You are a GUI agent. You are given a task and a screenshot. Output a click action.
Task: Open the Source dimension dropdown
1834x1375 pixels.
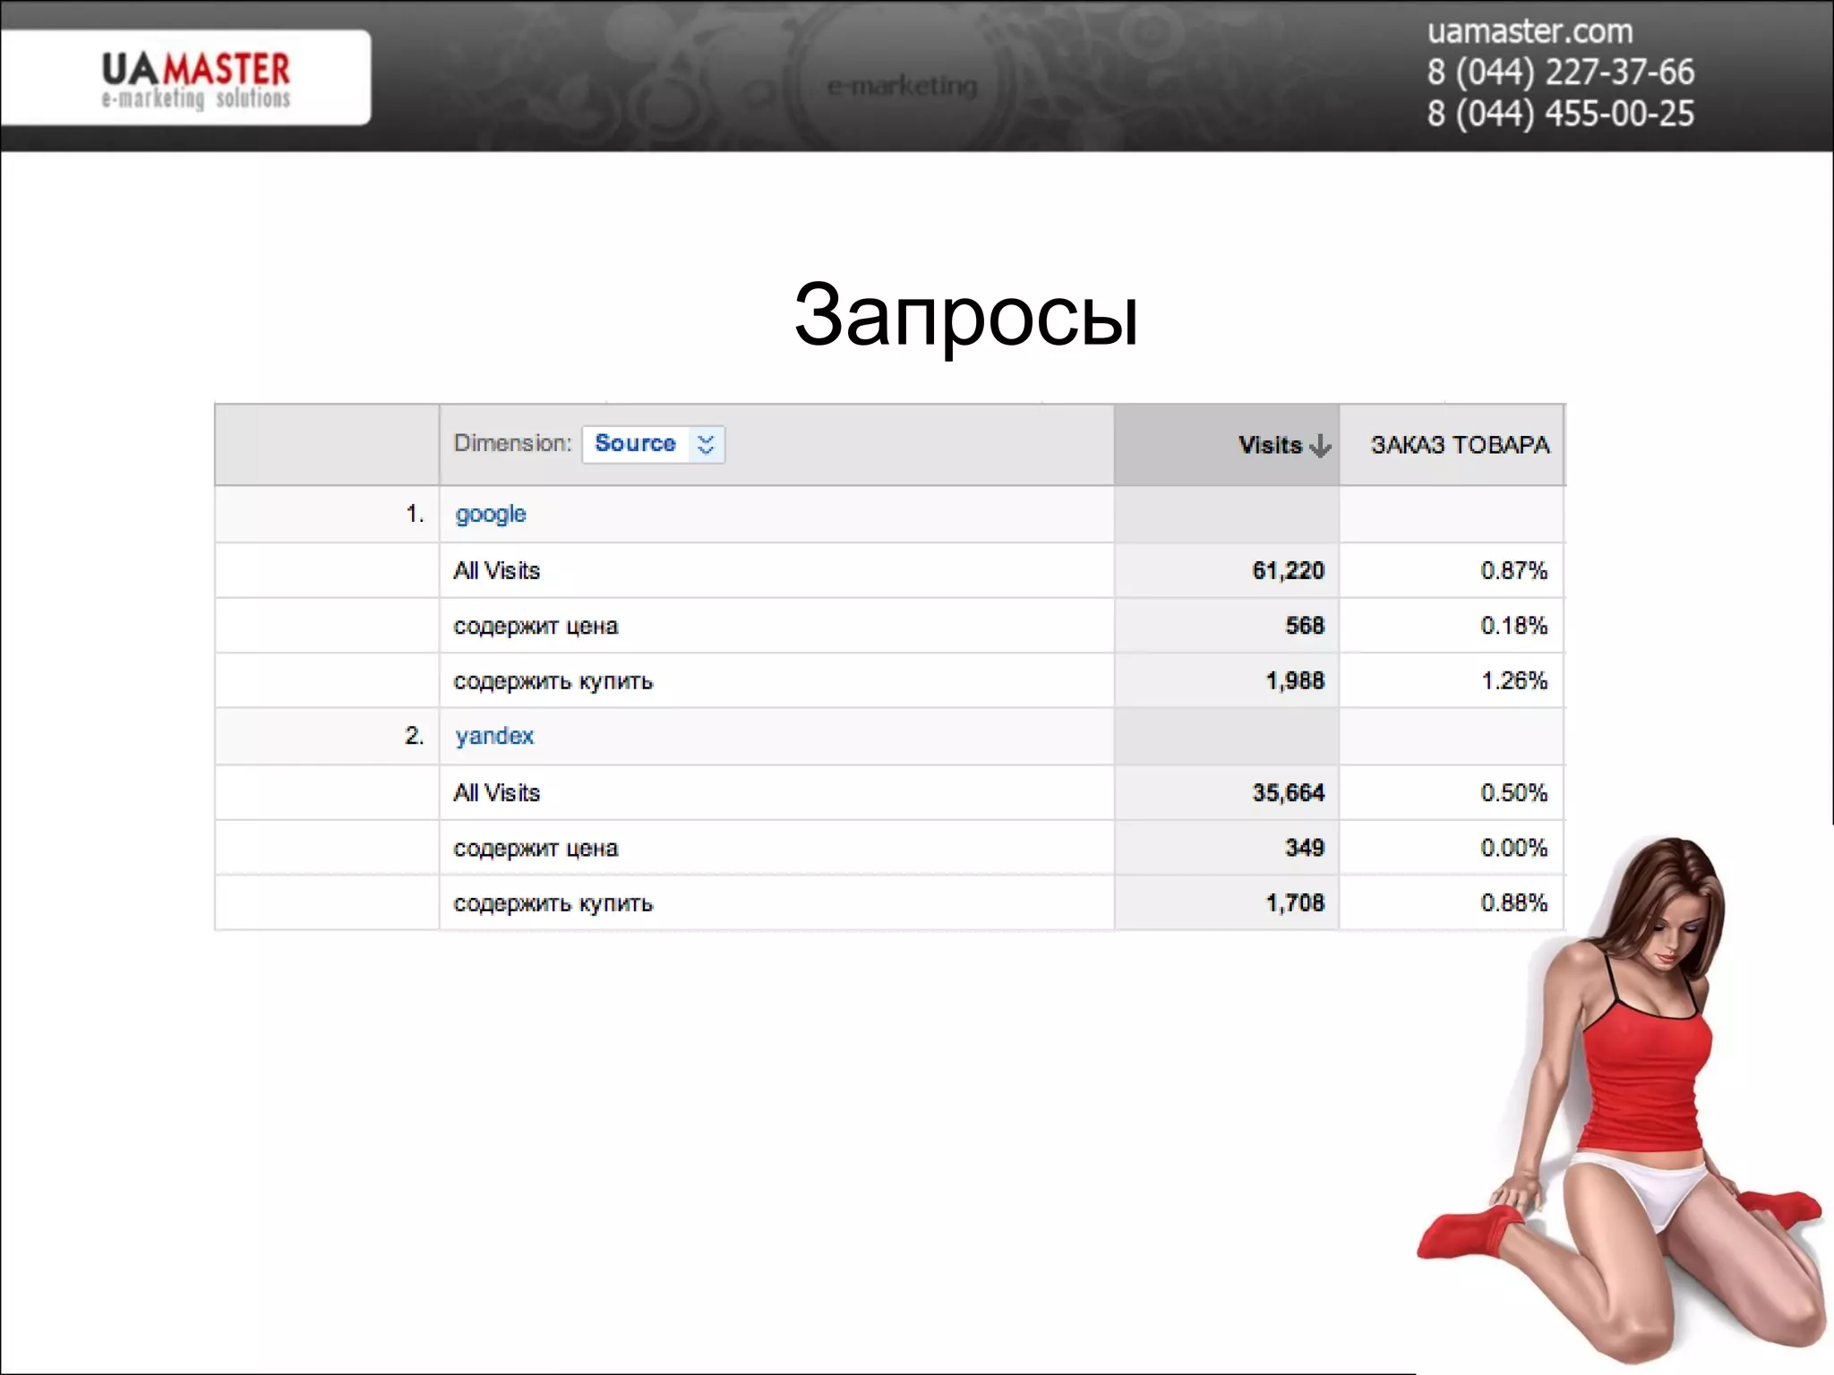tap(636, 444)
